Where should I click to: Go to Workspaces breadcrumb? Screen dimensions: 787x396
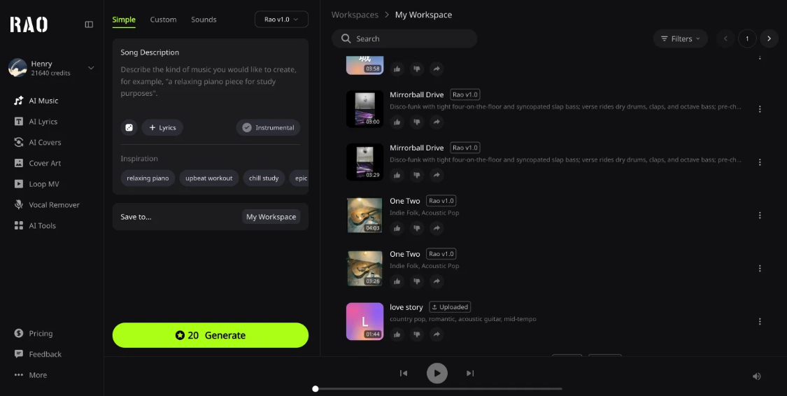pyautogui.click(x=355, y=15)
